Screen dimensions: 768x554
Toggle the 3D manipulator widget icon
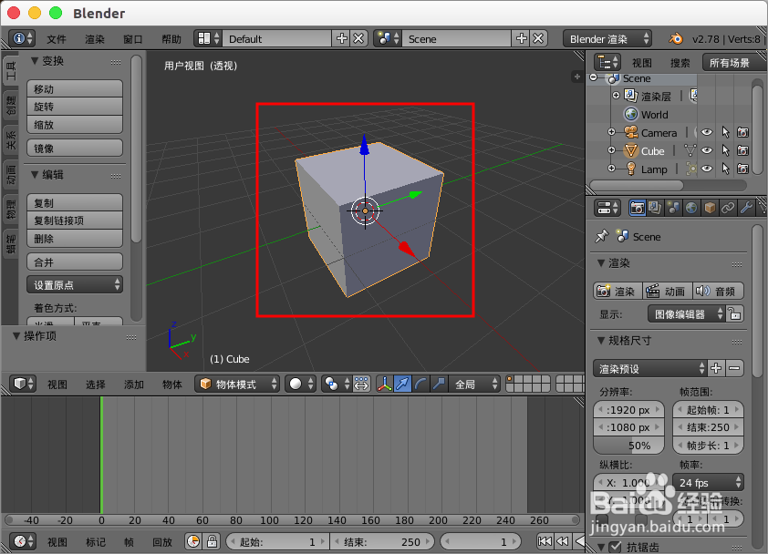[x=385, y=385]
